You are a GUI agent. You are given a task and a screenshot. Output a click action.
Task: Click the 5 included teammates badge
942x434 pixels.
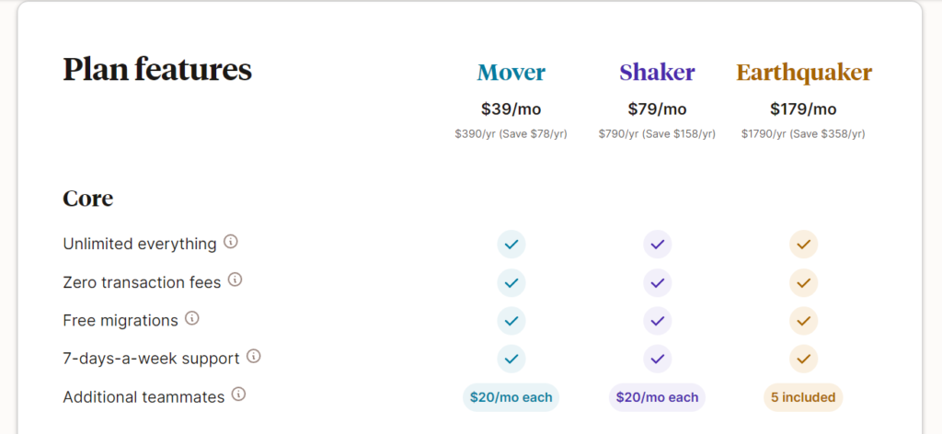click(x=803, y=397)
